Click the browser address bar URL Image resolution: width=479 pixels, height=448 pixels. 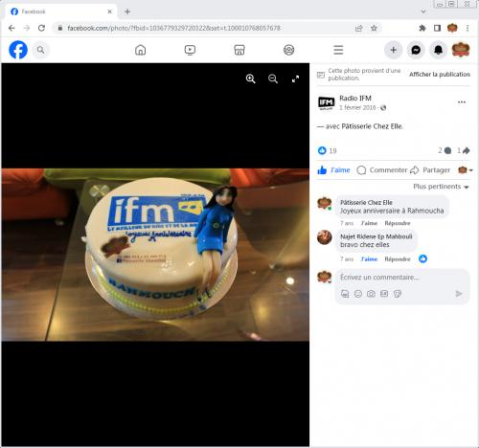[173, 28]
